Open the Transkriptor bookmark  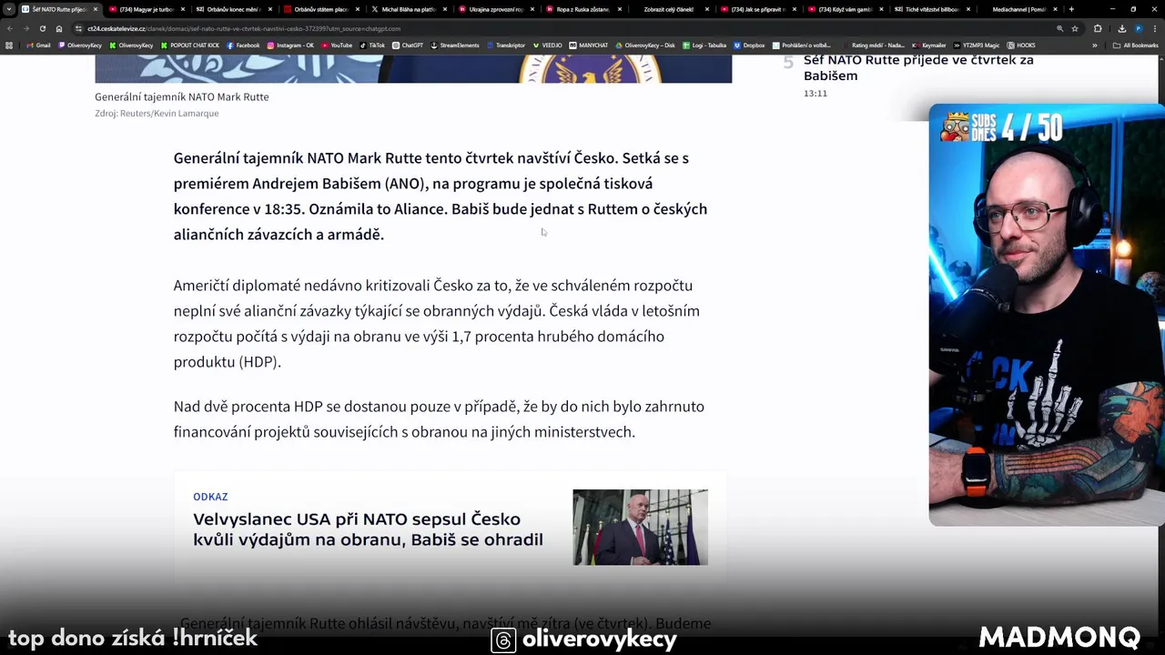coord(505,45)
